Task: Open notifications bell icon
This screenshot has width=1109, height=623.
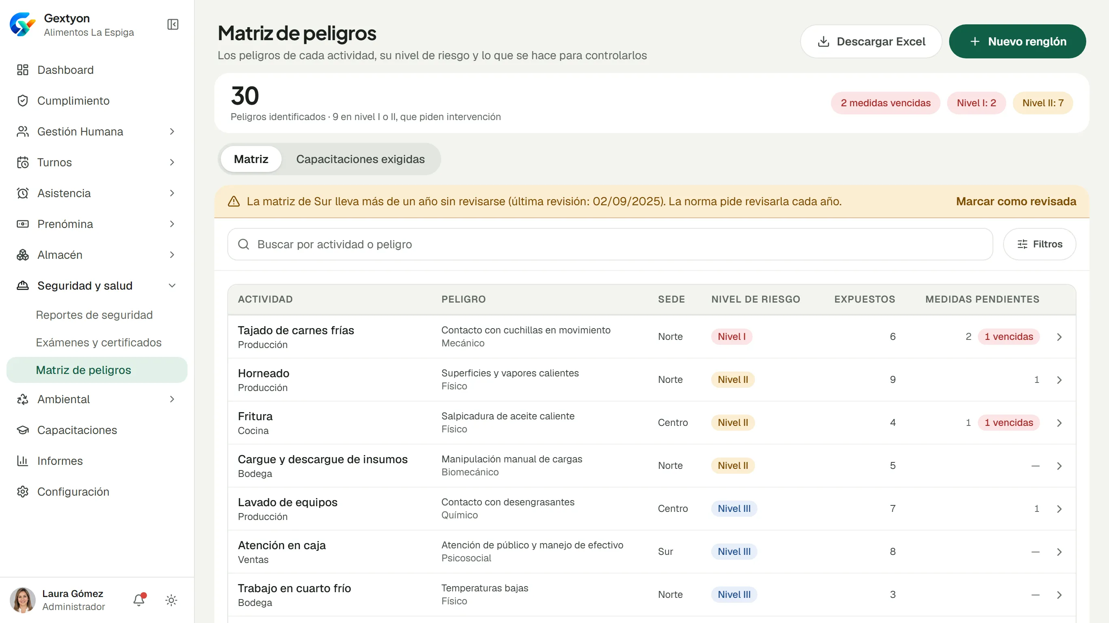Action: [x=139, y=600]
